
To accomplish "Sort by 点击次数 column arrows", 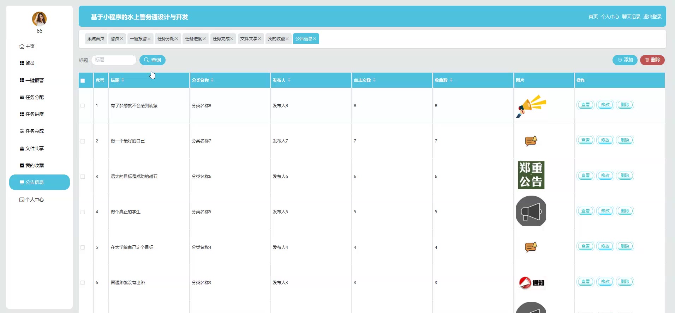I will click(x=374, y=80).
